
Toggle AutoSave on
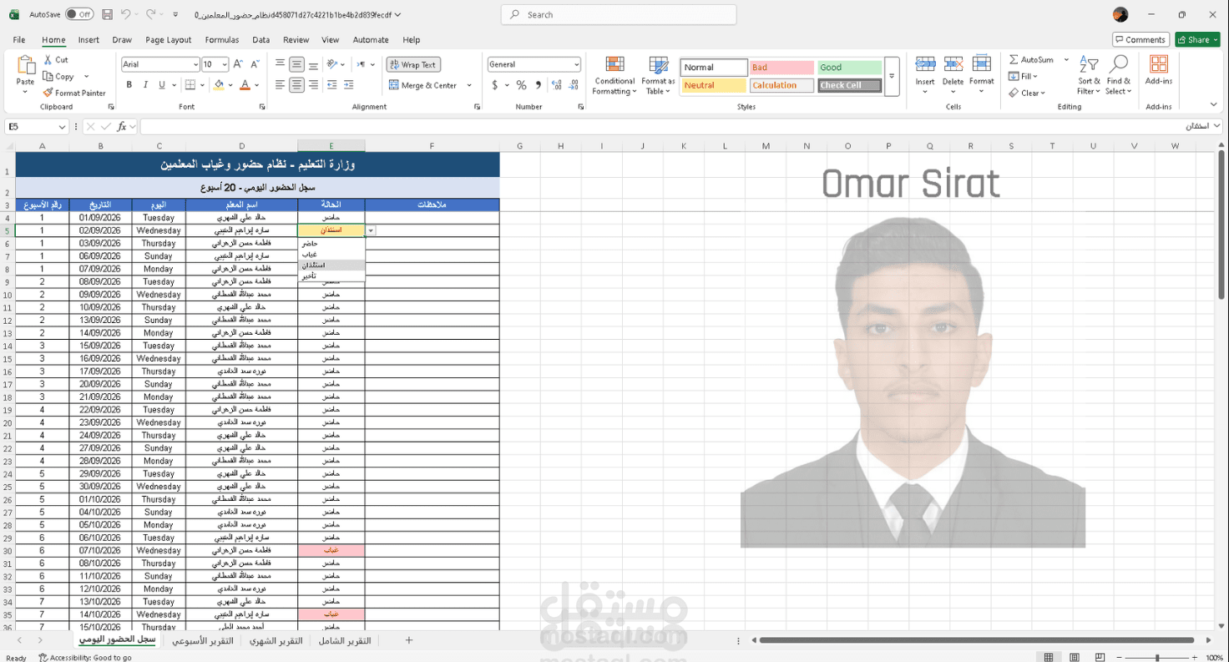pyautogui.click(x=79, y=14)
